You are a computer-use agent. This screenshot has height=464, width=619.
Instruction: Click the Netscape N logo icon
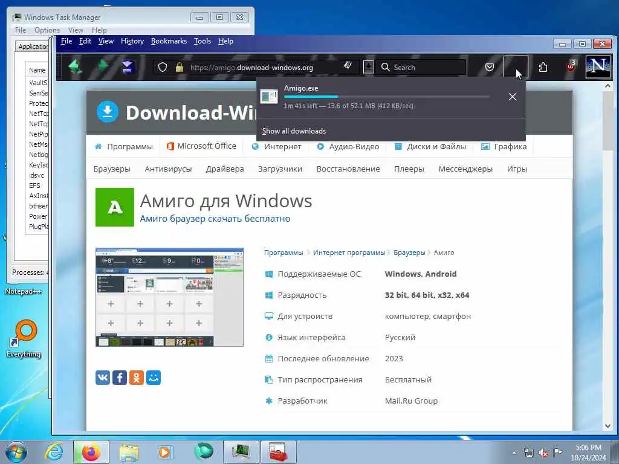pyautogui.click(x=598, y=66)
